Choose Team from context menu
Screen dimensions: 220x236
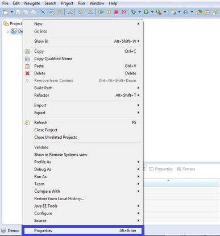click(x=83, y=184)
